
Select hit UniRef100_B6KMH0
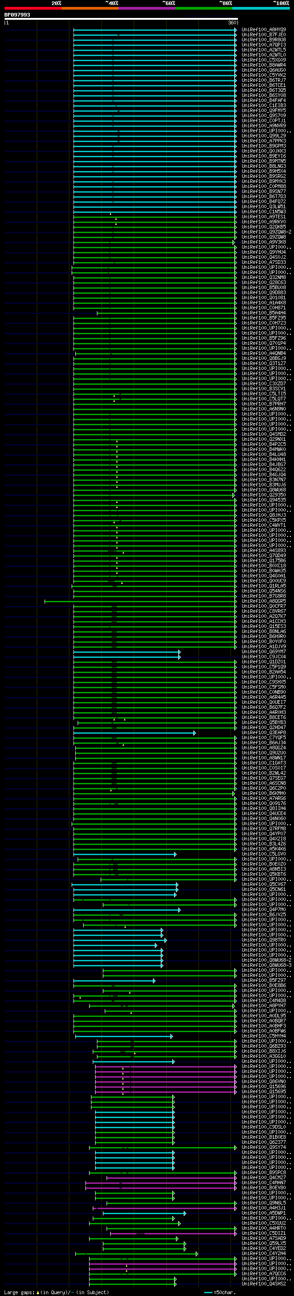264,793
